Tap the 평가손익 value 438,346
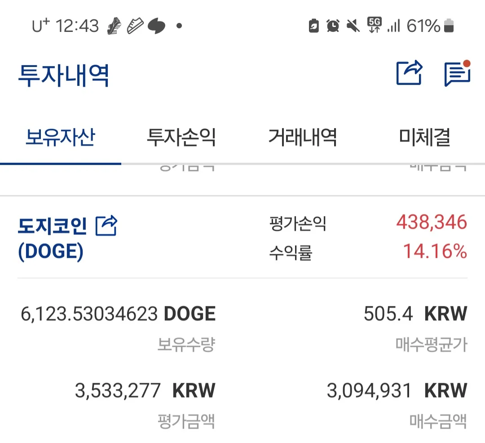Screen dimensions: 485x443 click(432, 223)
